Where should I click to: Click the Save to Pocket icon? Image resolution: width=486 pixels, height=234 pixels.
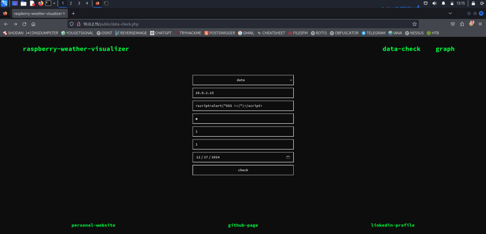(453, 24)
